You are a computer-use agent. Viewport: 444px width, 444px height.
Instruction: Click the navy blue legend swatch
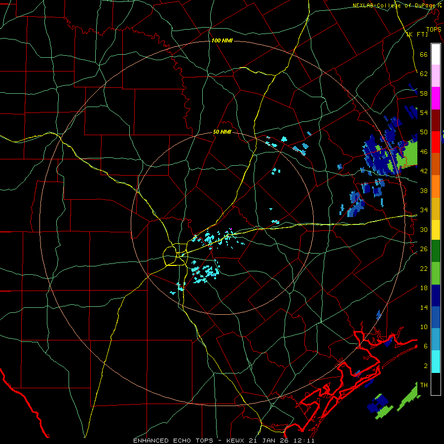436,296
